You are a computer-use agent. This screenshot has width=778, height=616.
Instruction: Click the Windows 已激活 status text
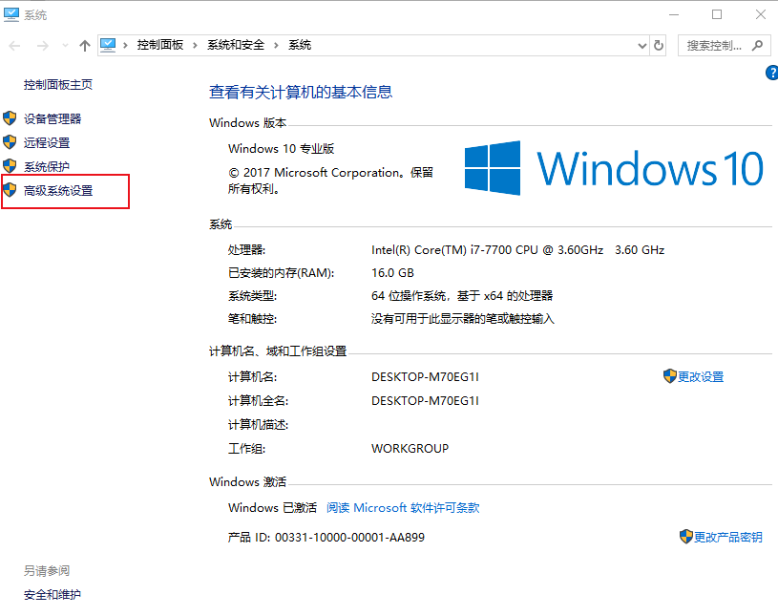click(272, 508)
